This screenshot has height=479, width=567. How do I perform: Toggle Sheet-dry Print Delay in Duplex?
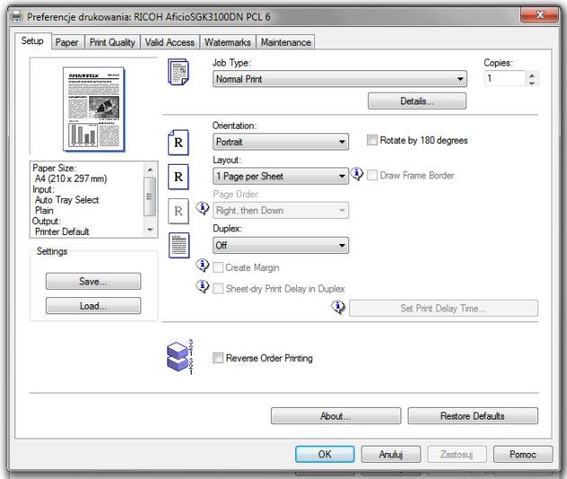click(218, 288)
